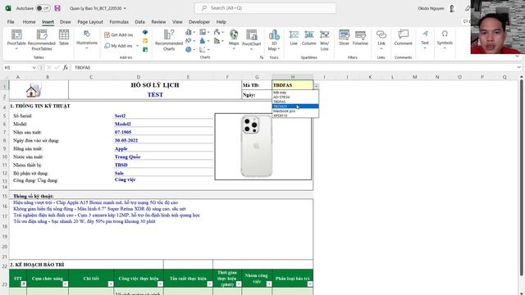The image size is (525, 295).
Task: Switch to the Home tab
Action: point(30,22)
